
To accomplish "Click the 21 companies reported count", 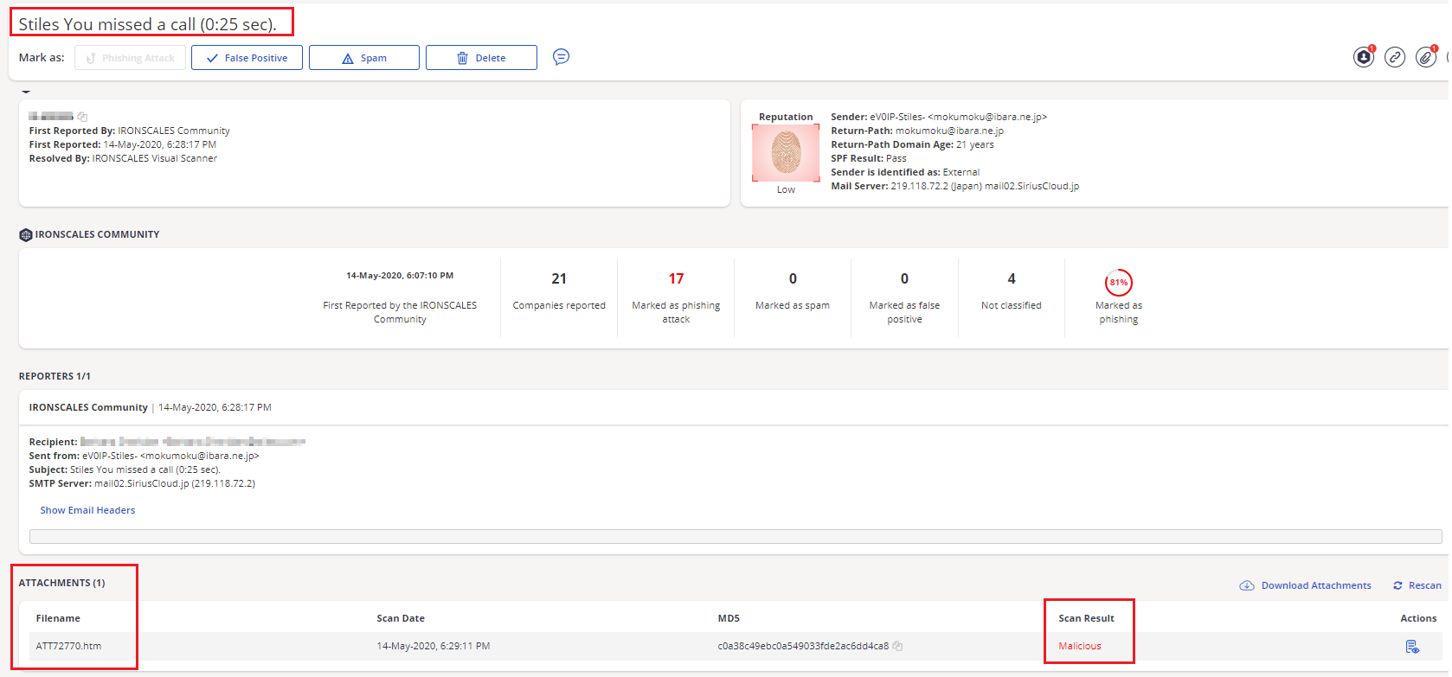I will pos(559,278).
